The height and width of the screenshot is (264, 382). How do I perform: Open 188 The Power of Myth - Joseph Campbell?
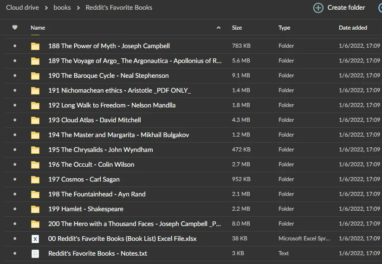pyautogui.click(x=109, y=46)
